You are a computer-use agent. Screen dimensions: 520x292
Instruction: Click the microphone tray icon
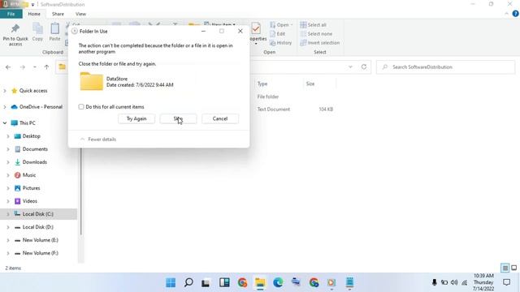coord(434,282)
